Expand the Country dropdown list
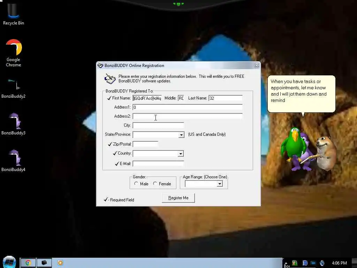 click(181, 154)
